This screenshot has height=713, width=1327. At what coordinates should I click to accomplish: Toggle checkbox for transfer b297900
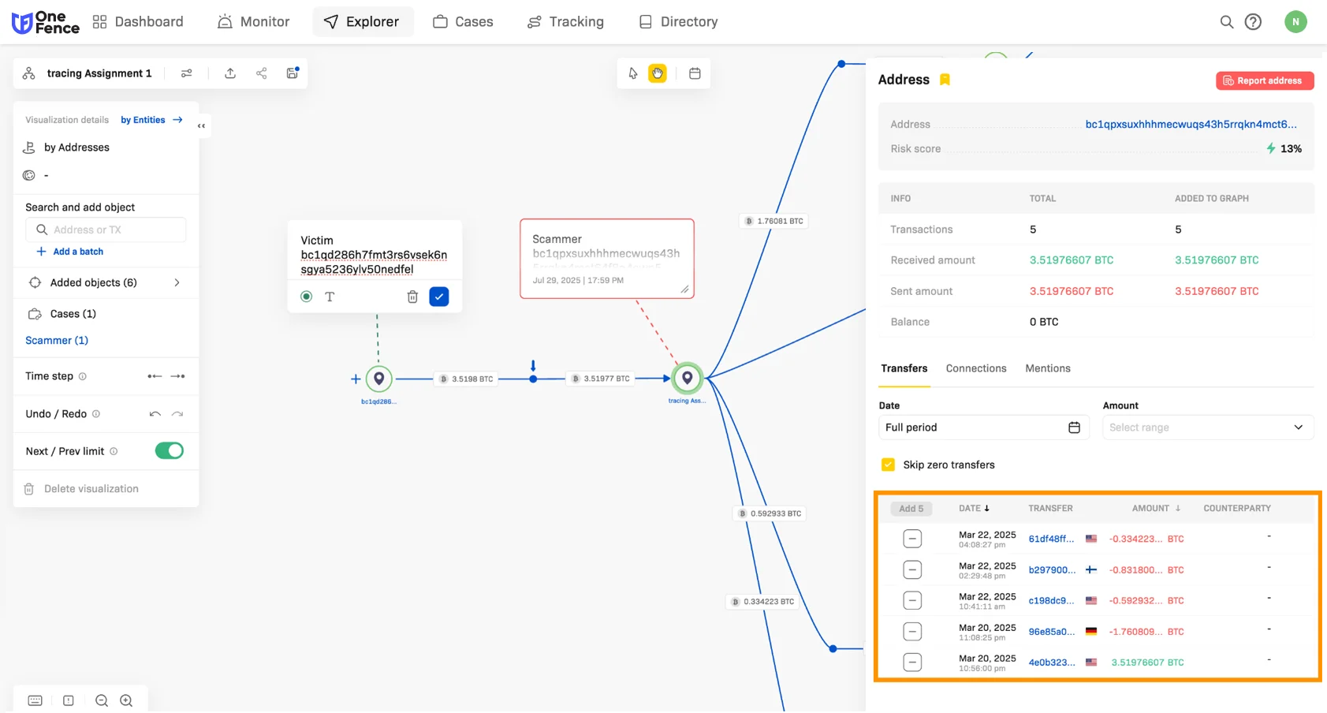[x=912, y=569]
